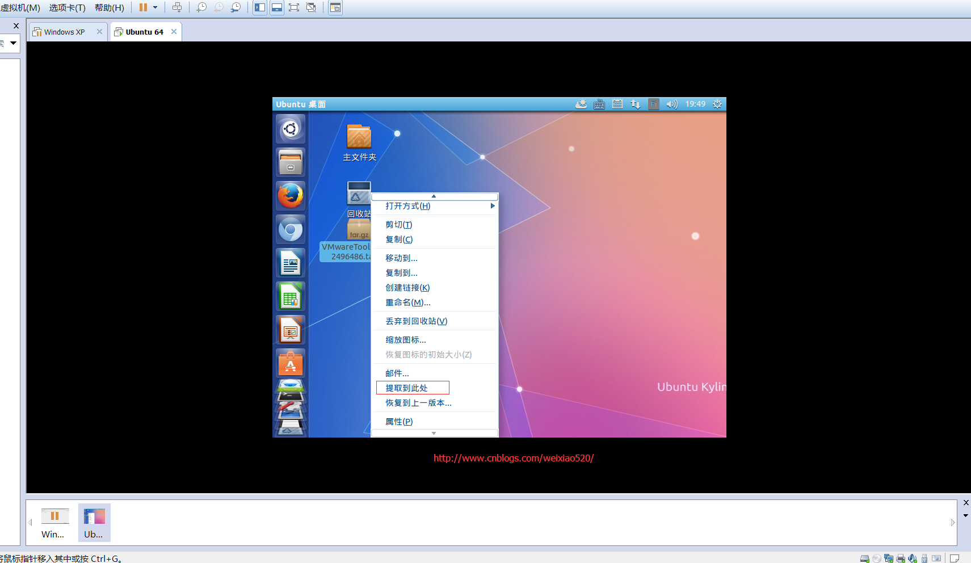
Task: Open Ubuntu Software Center from the launcher
Action: point(291,363)
